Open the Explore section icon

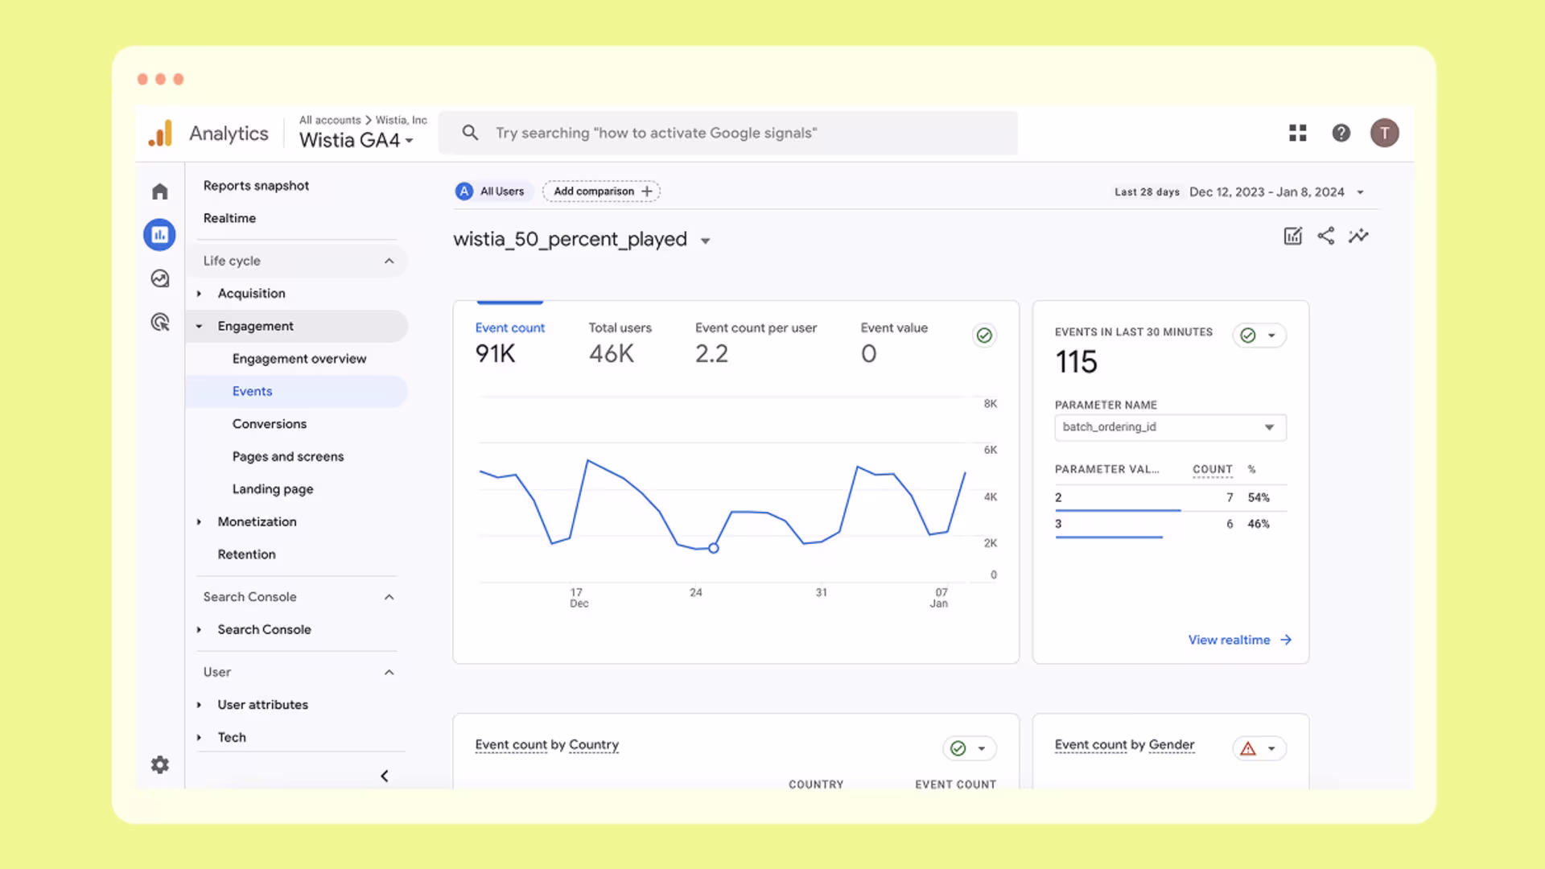click(x=159, y=278)
